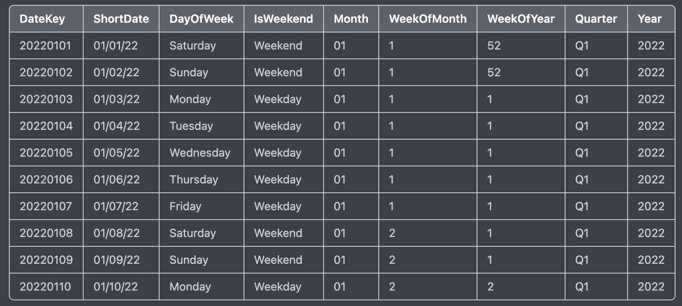Click the 01/08/22 date cell
The width and height of the screenshot is (682, 306).
117,233
